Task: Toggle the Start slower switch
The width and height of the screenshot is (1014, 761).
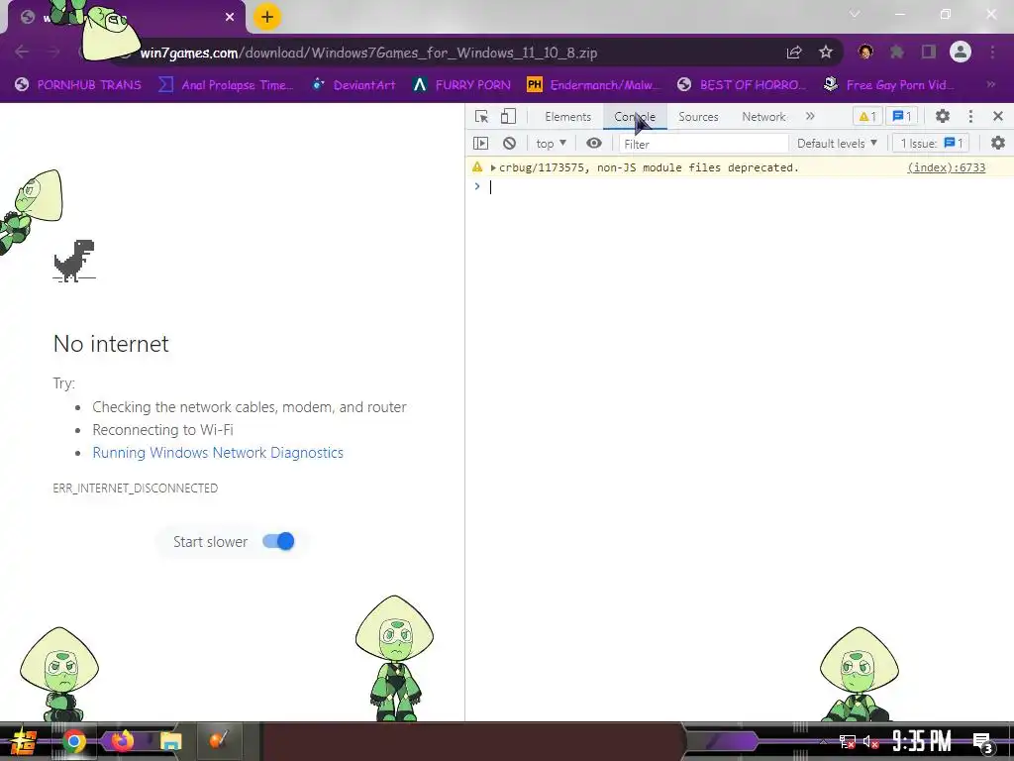Action: (278, 542)
